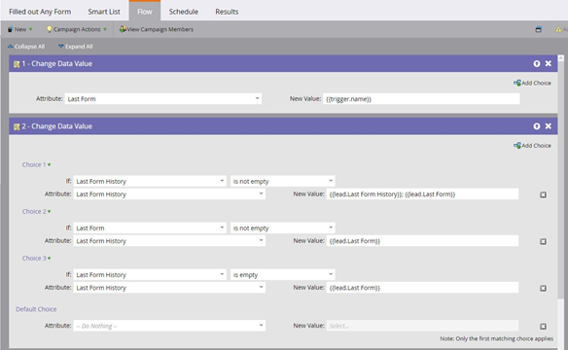Move step 1 Change Data Value up
The height and width of the screenshot is (350, 568).
pos(537,64)
